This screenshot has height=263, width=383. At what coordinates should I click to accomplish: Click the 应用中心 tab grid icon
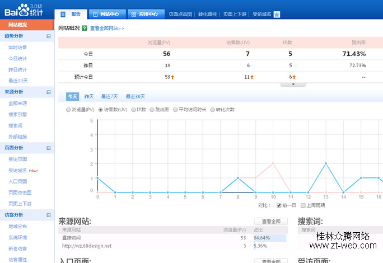[134, 15]
